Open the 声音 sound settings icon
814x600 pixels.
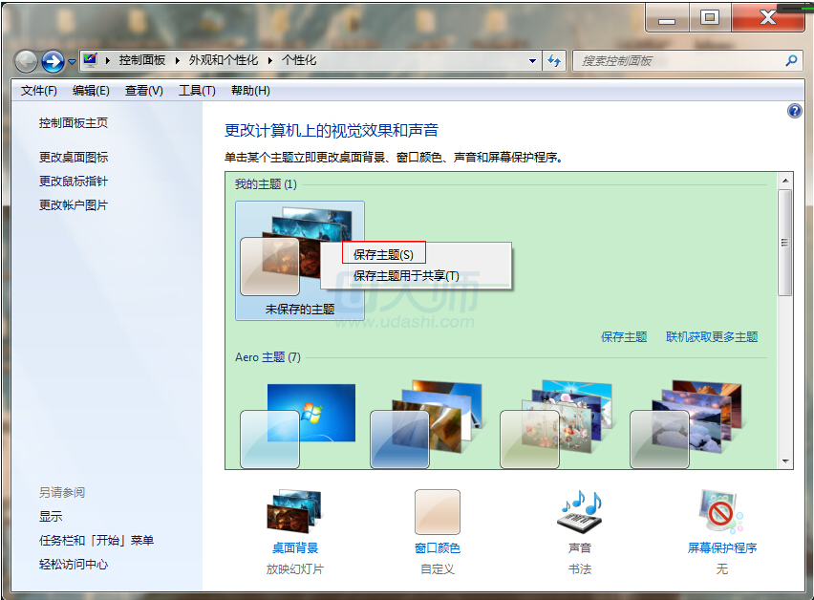579,514
